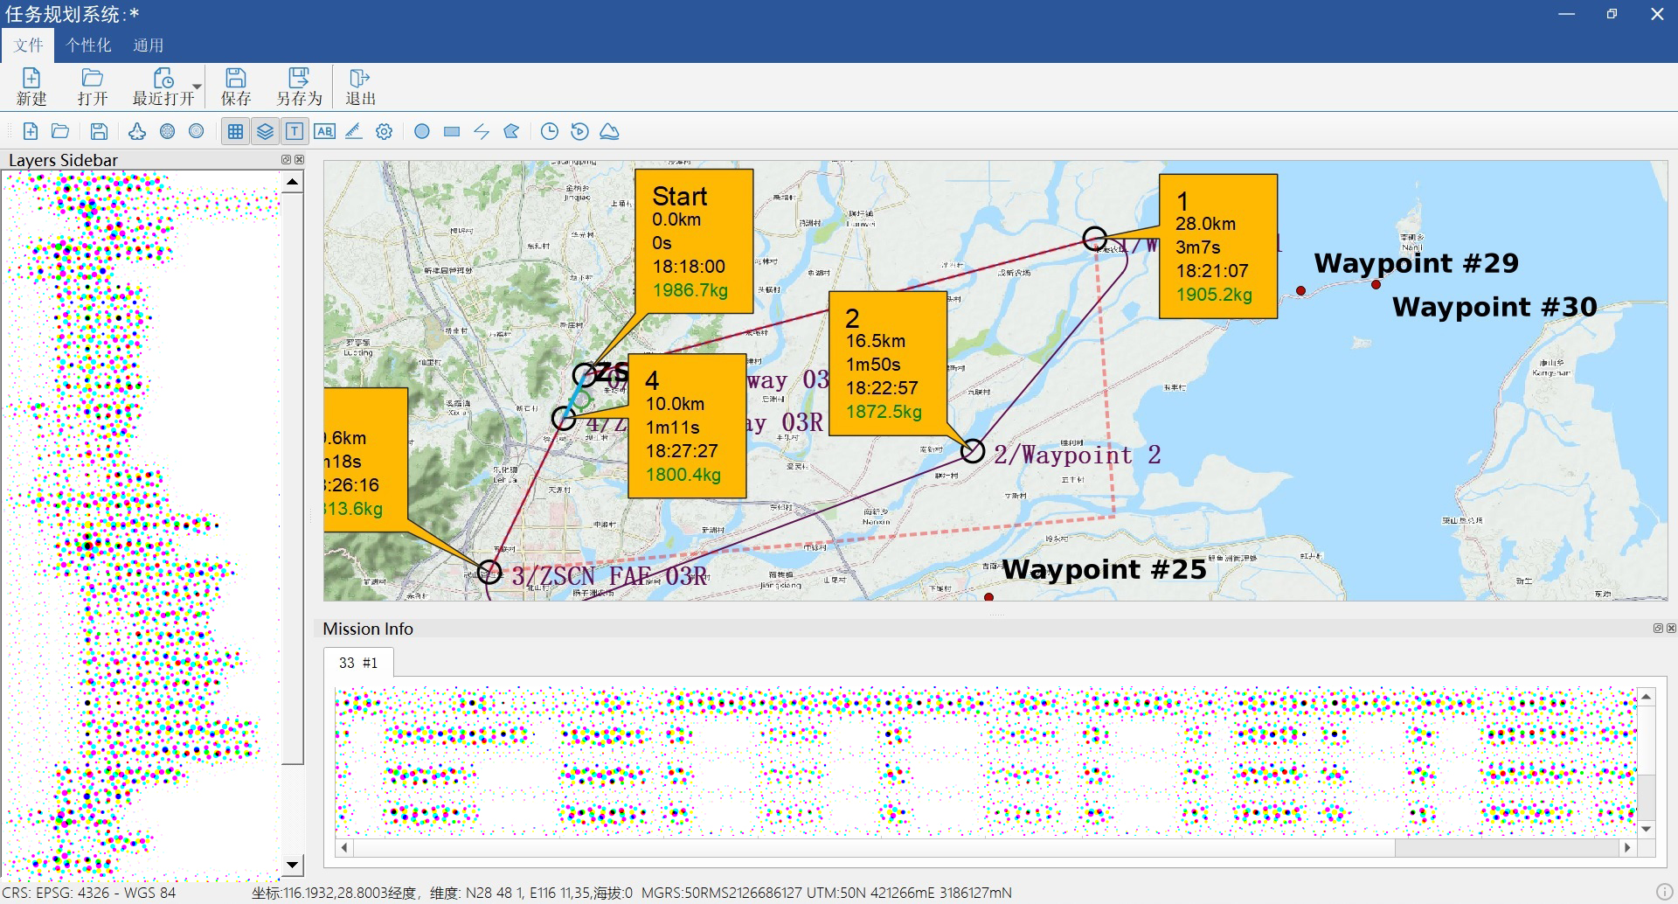Float the Layers Sidebar panel
Screen dimensions: 1678x904
tap(286, 159)
